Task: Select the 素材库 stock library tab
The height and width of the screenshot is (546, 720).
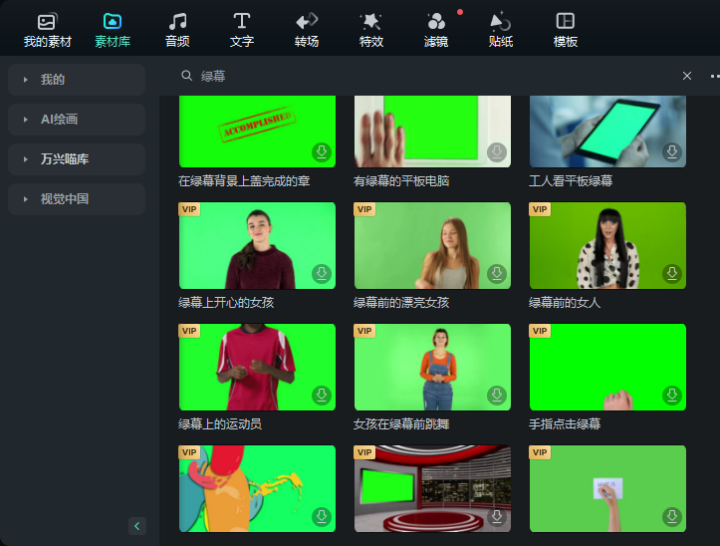Action: coord(113,30)
